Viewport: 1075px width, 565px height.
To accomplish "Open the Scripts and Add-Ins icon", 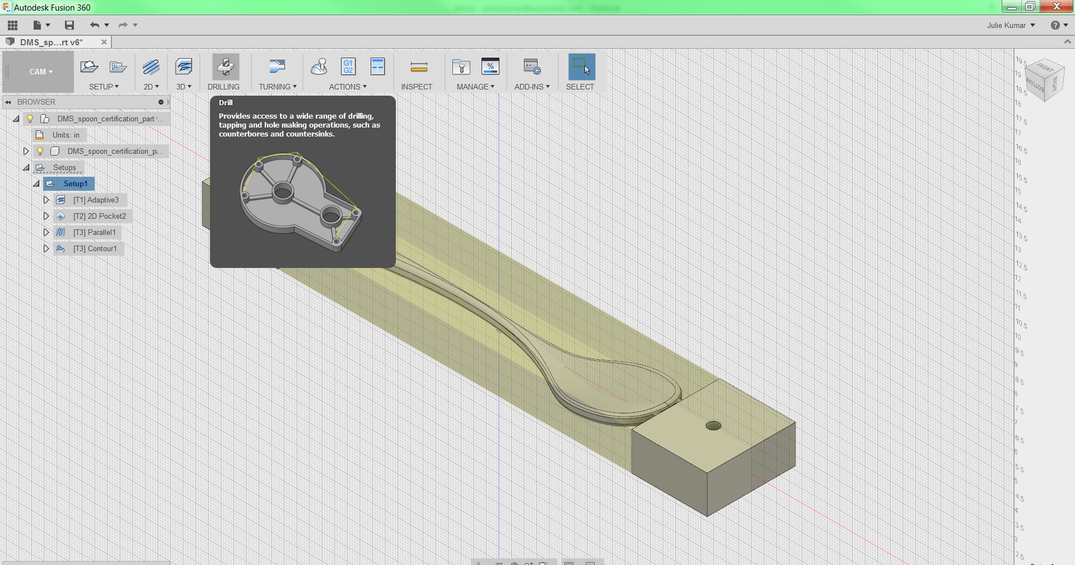I will pyautogui.click(x=532, y=67).
